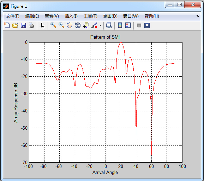Screen dimensions: 204x181
Task: Click the Link Plot icon
Action: coord(109,25)
